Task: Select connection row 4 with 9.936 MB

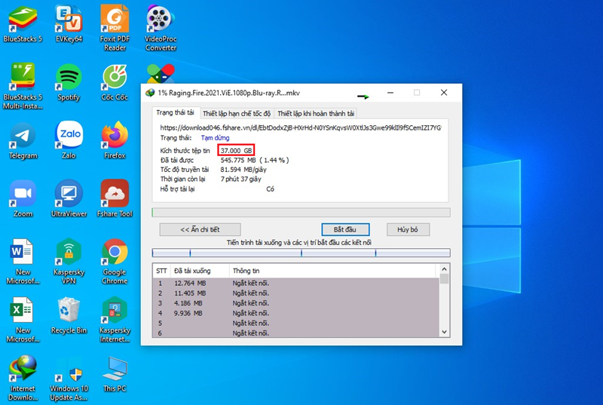Action: pos(295,313)
